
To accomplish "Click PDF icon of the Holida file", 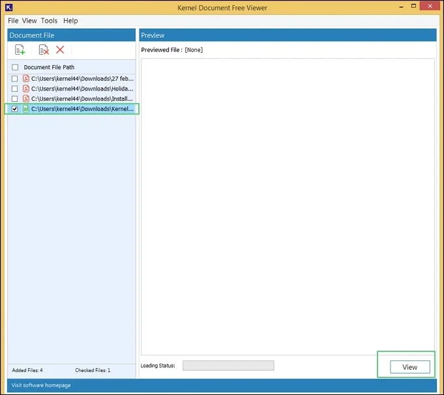I will (26, 89).
